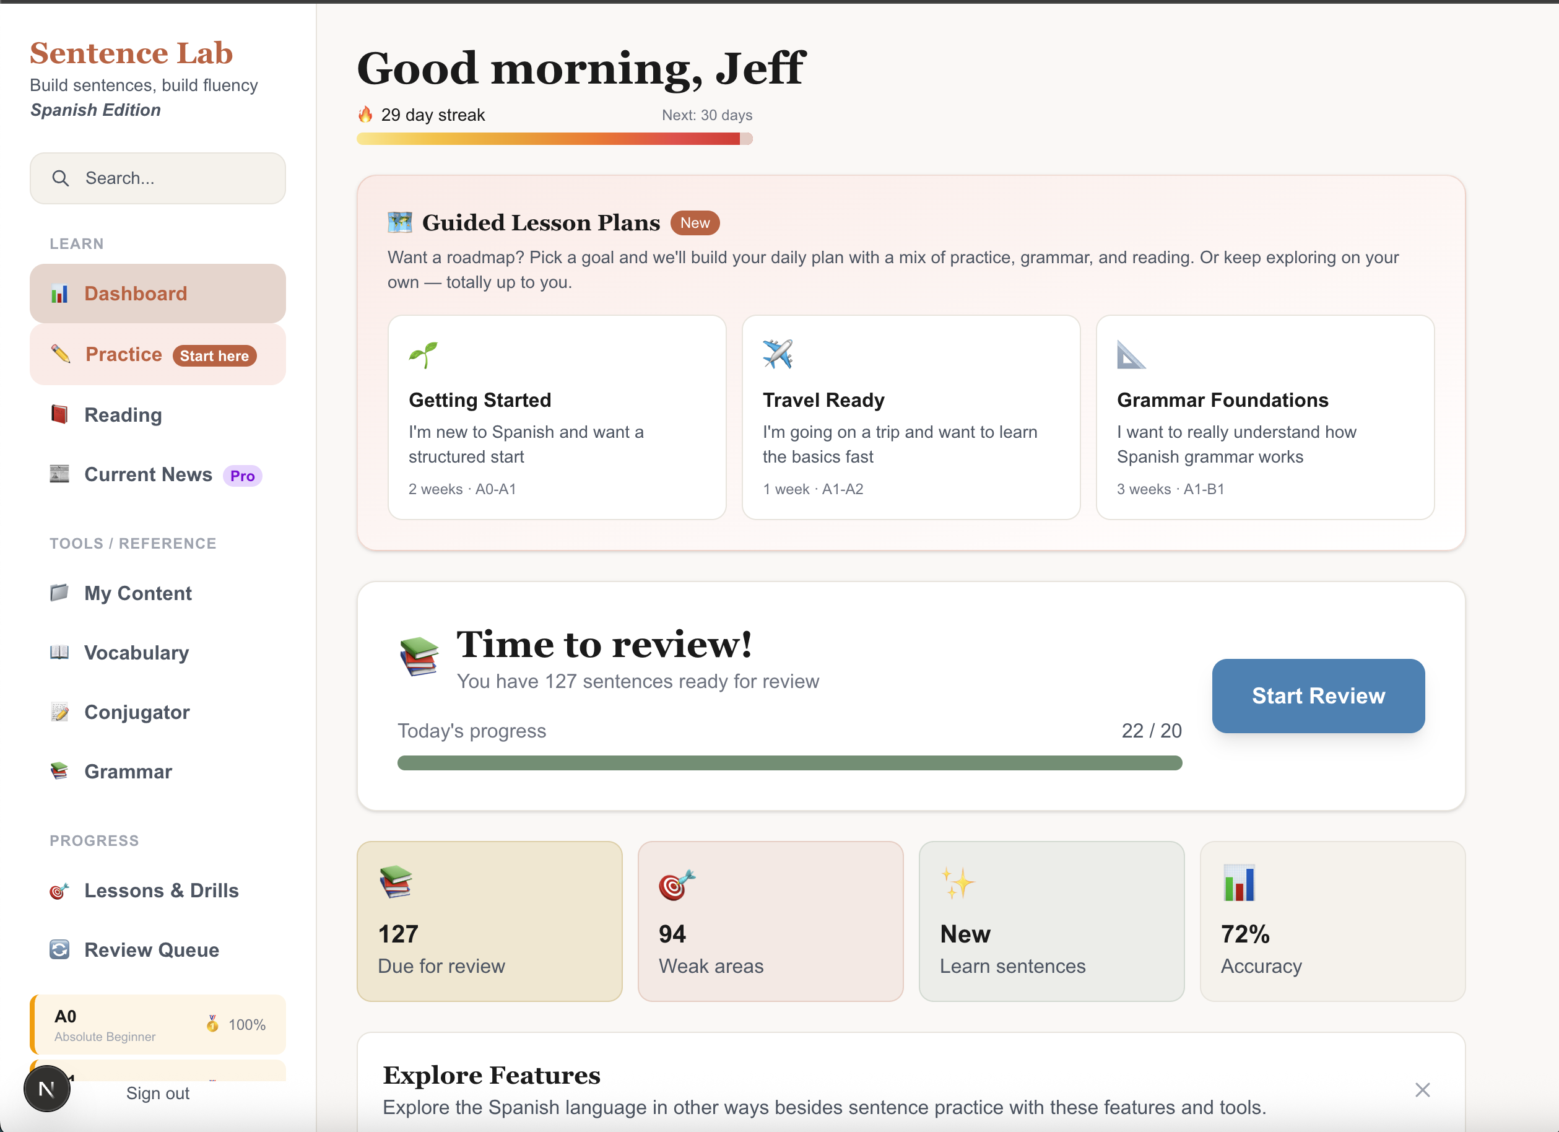Click the Sentence Lab logo title
The image size is (1559, 1132).
click(131, 53)
